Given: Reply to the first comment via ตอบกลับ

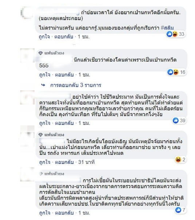Looking at the screenshot, I should (x=64, y=37).
